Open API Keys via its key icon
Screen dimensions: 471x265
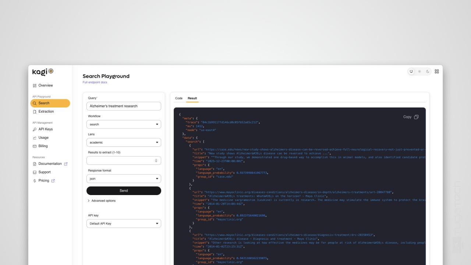click(35, 129)
